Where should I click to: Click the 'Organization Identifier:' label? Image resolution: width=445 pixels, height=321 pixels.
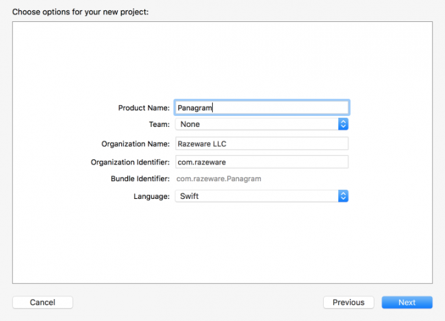[x=130, y=162]
